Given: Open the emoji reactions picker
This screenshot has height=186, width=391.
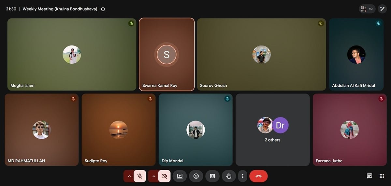Looking at the screenshot, I should (x=196, y=176).
